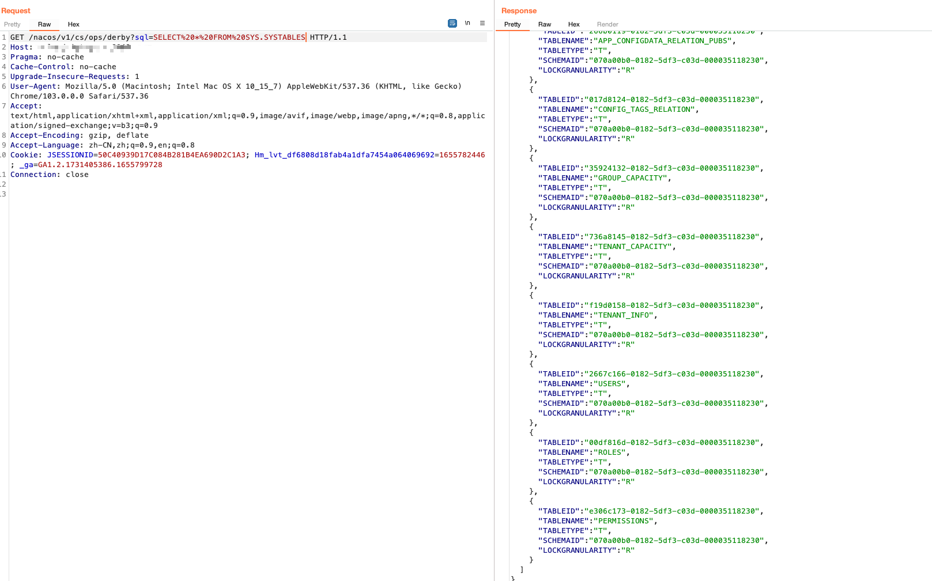Open the Raw tab of the Response
The width and height of the screenshot is (932, 581).
point(544,24)
